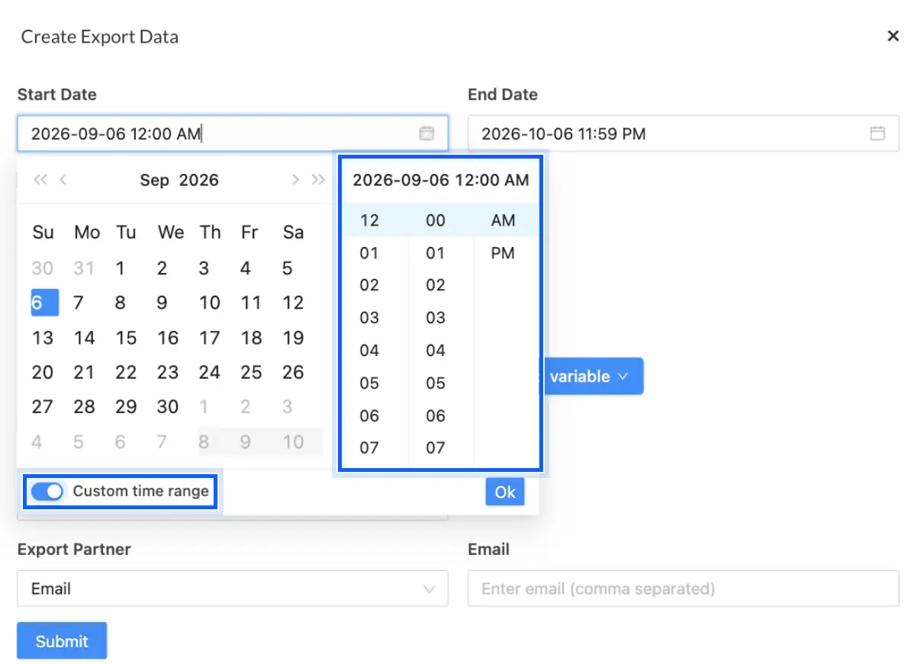Select hour 03 in time picker
Screen dimensions: 917x664
(369, 318)
